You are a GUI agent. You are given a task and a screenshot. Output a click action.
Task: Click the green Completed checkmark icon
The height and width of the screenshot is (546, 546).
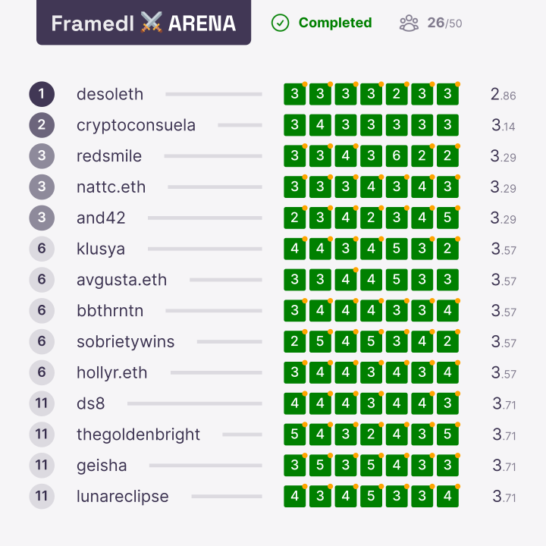280,23
